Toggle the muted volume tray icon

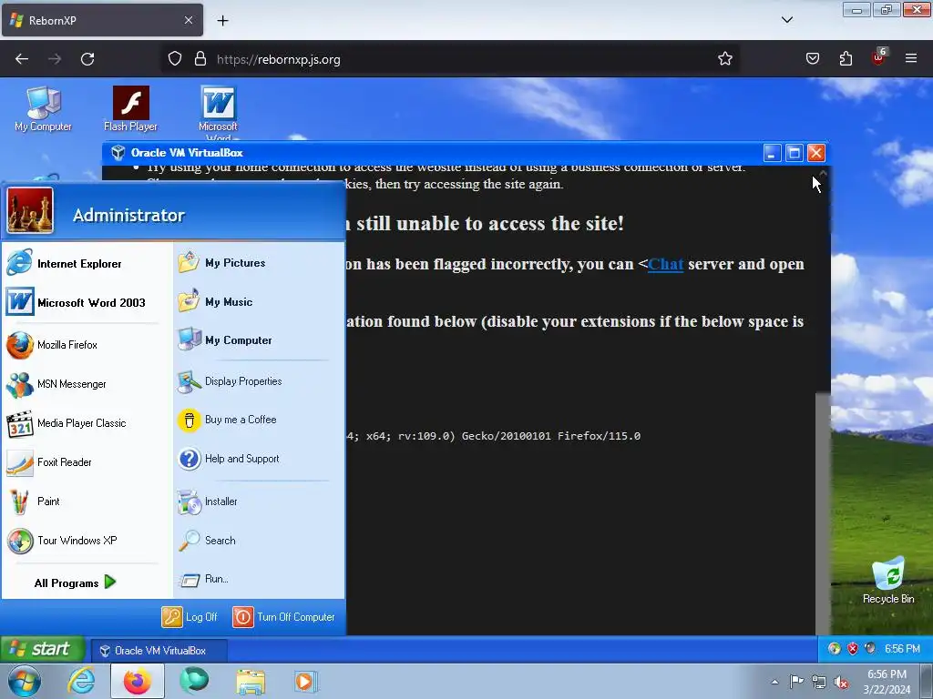(x=841, y=683)
